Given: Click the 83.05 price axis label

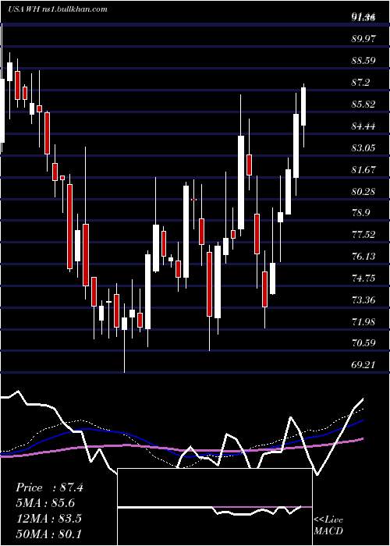Looking at the screenshot, I should [363, 148].
